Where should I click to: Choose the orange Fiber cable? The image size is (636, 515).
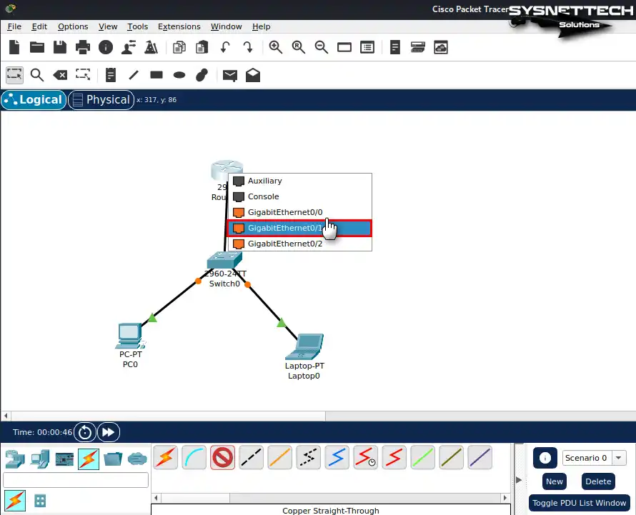click(x=280, y=457)
